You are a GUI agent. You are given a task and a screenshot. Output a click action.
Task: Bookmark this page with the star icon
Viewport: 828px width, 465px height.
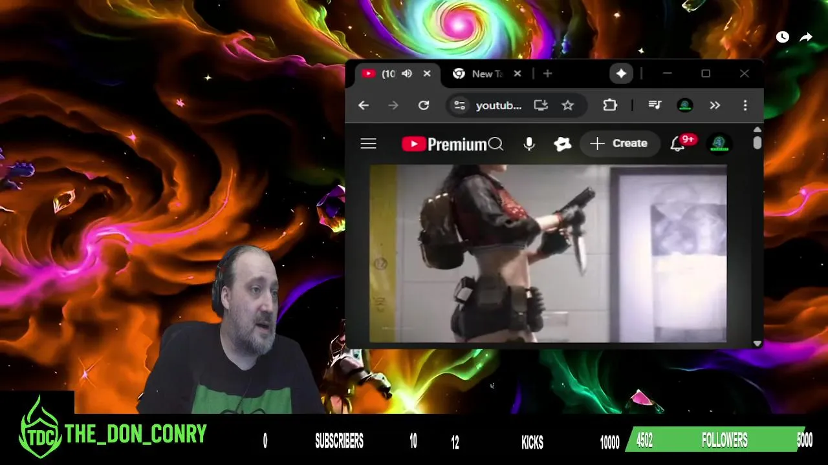point(567,105)
